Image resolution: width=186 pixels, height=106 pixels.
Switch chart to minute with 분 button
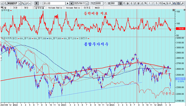tap(138, 4)
